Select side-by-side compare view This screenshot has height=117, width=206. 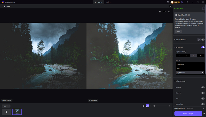coord(147,106)
